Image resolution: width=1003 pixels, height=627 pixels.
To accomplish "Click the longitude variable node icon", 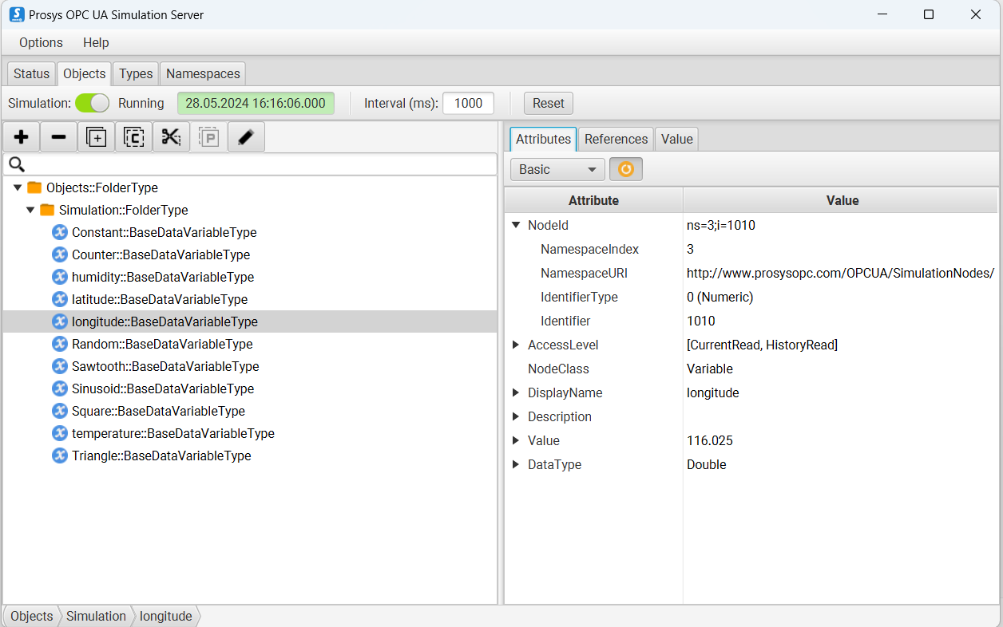I will 60,321.
